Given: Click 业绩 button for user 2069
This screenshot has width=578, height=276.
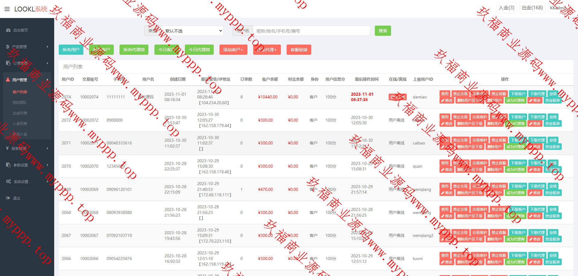Looking at the screenshot, I should [x=553, y=186].
